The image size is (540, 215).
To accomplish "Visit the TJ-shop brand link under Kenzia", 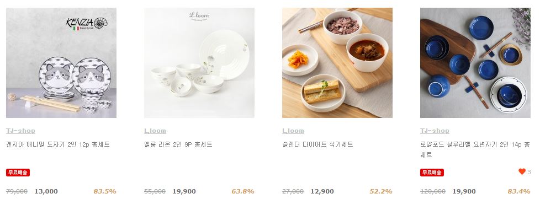I will (20, 131).
